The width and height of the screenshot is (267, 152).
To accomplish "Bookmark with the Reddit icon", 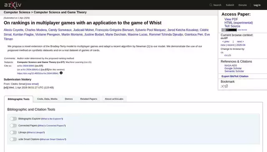I will (x=226, y=86).
